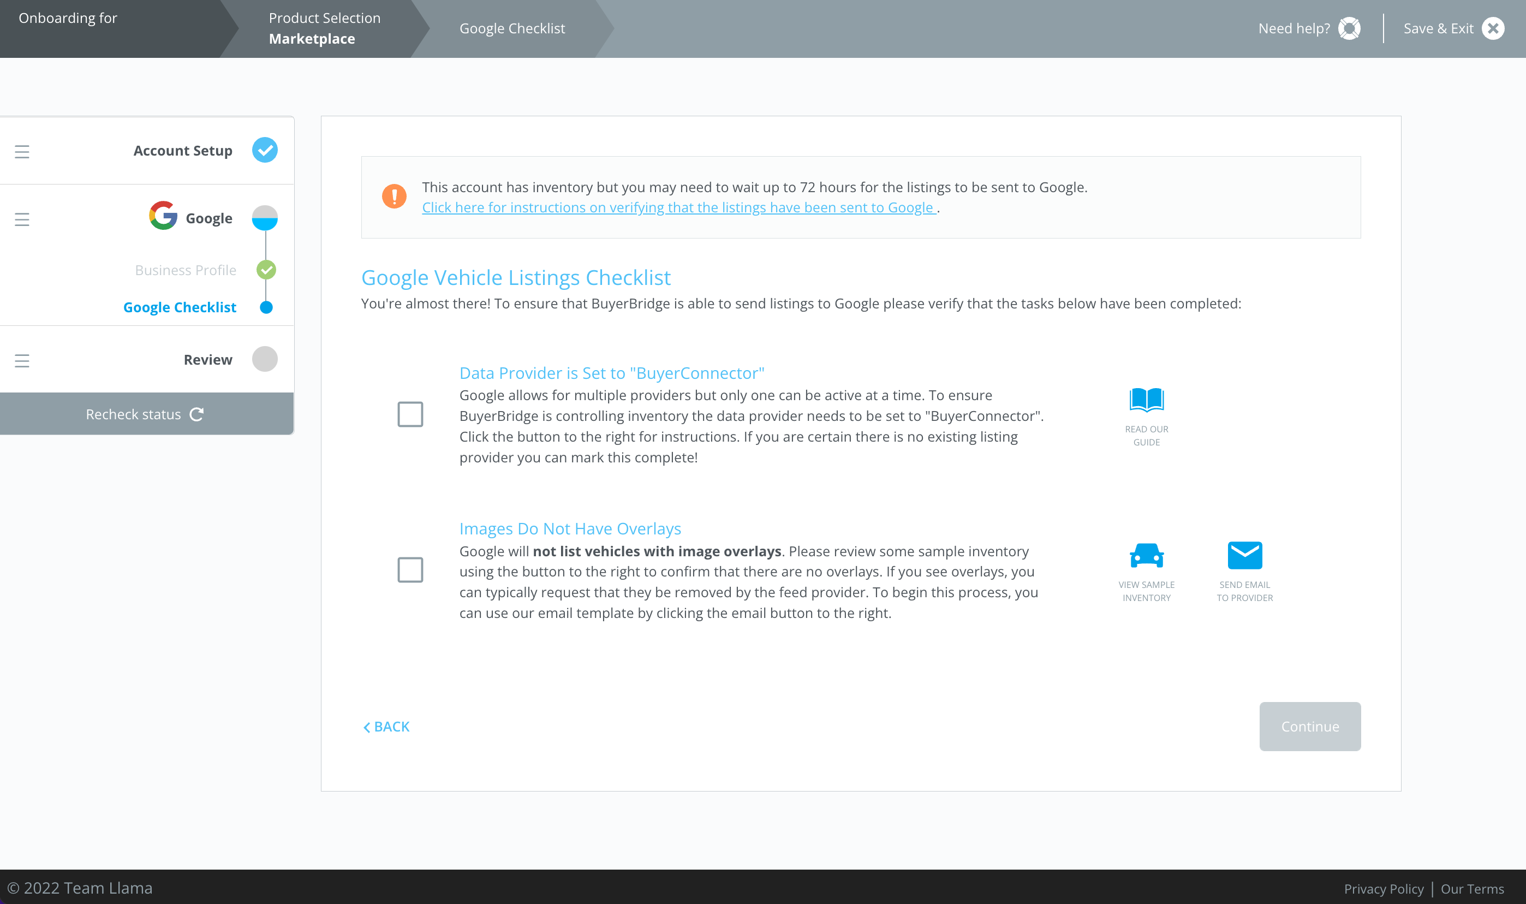
Task: Click the Review gray status circle
Action: 265,359
